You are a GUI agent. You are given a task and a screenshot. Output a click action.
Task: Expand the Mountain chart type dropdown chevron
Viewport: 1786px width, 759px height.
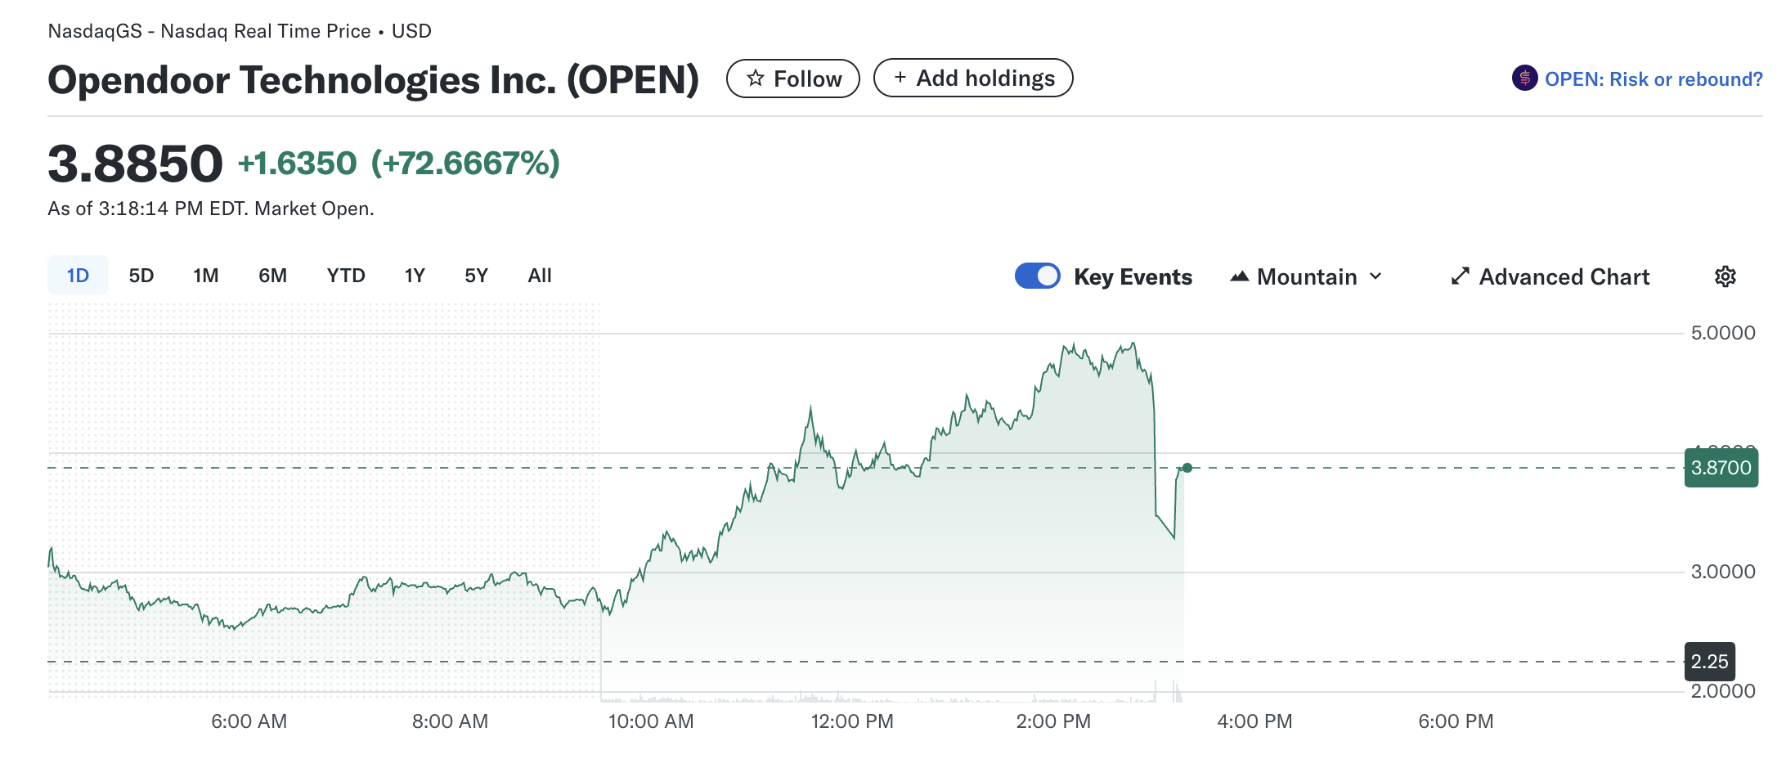pos(1375,276)
